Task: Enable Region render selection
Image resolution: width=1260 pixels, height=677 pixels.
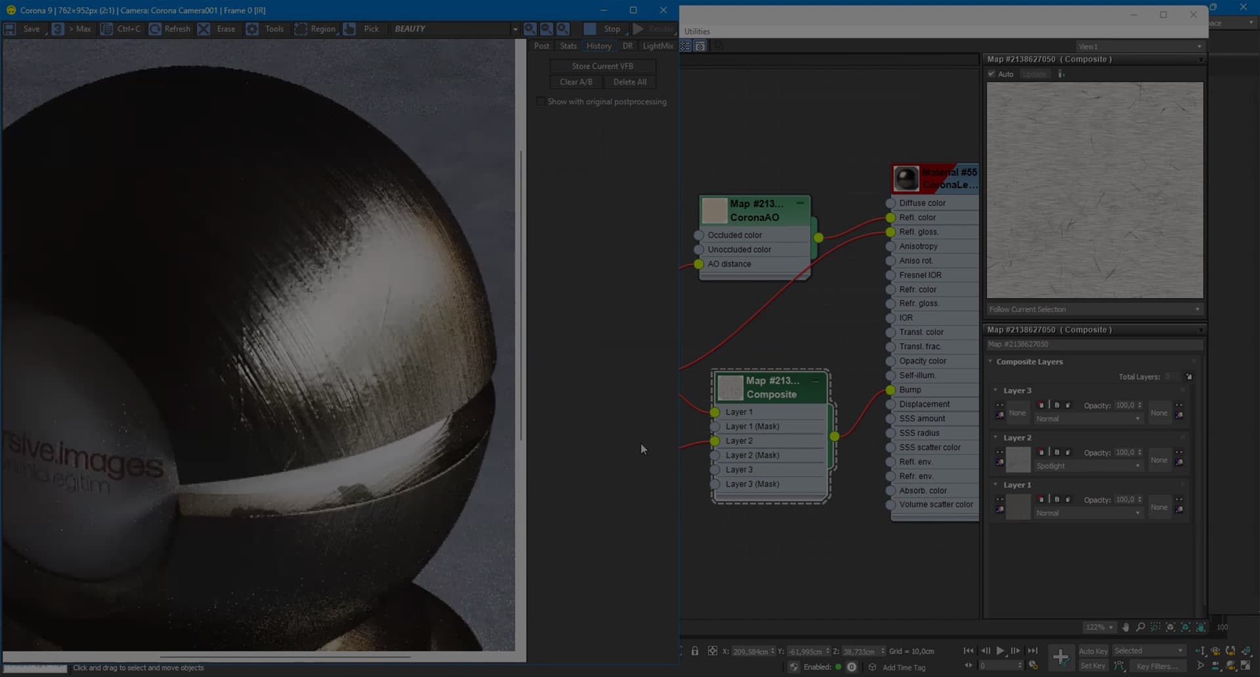Action: 316,29
